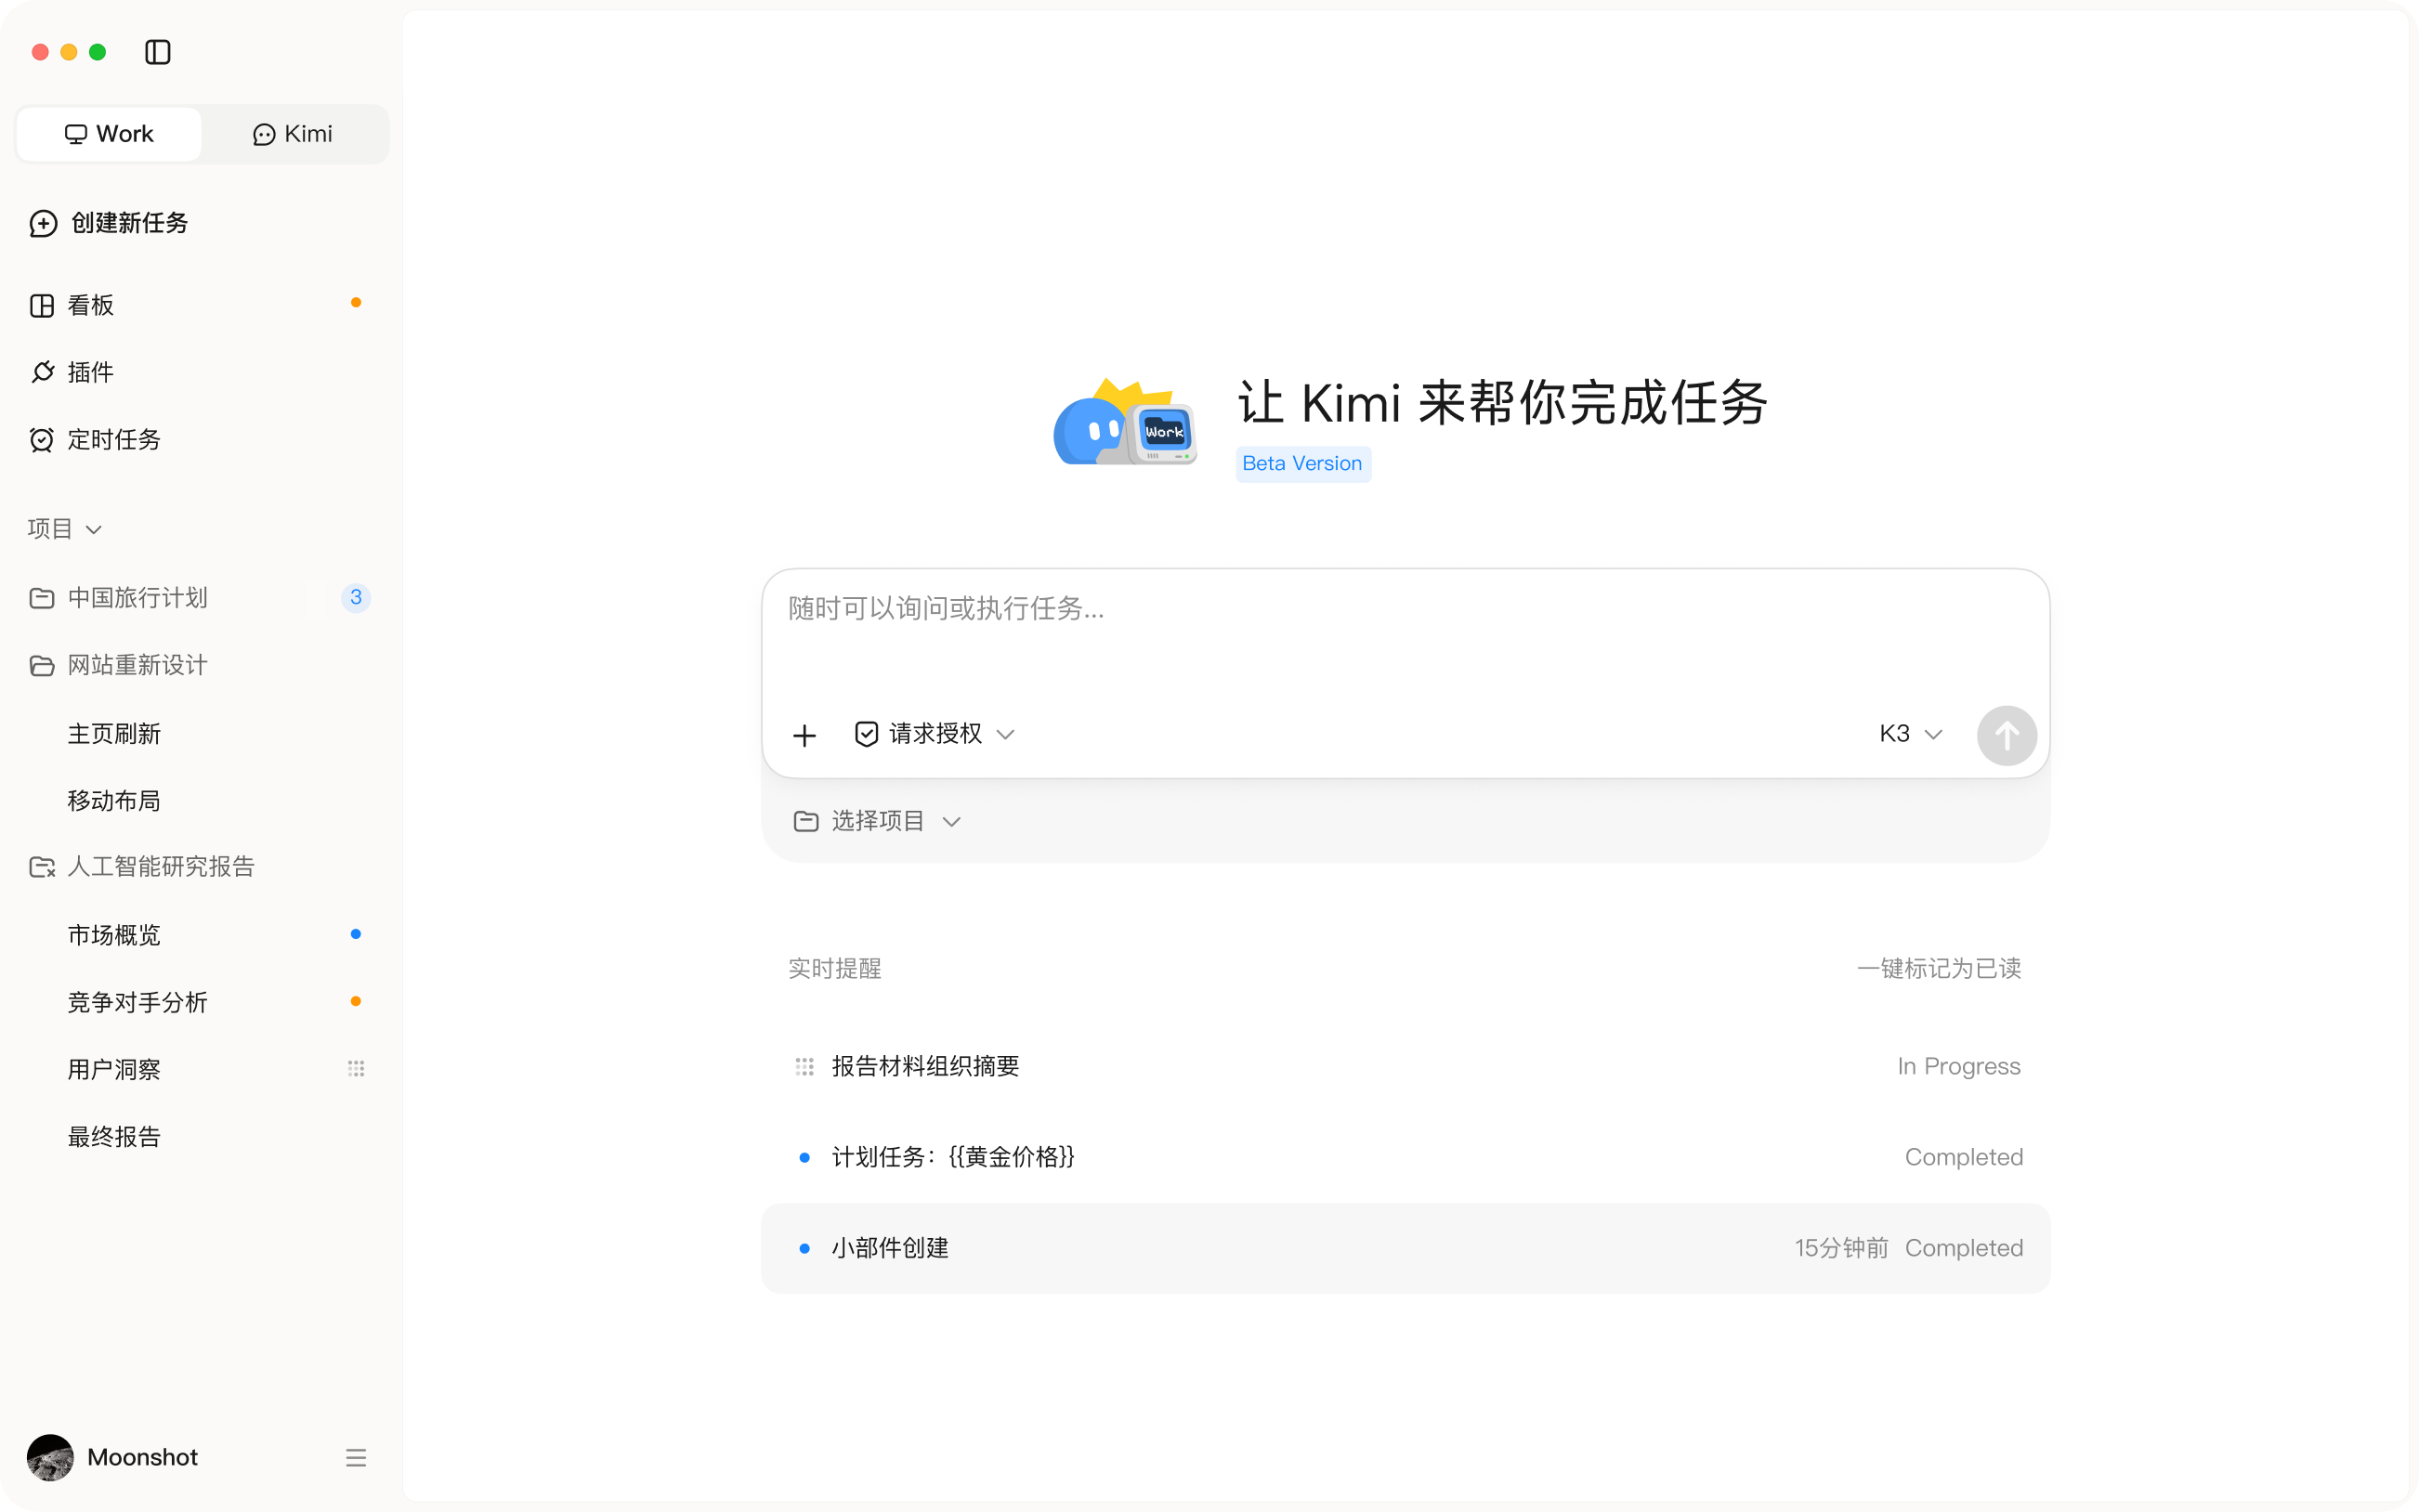Screen dimensions: 2419x1512
Task: Click the grid dots icon beside 报告材料组织摘要
Action: click(x=804, y=1067)
